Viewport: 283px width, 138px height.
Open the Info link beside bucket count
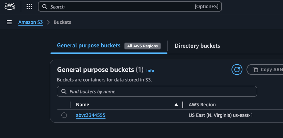(150, 71)
